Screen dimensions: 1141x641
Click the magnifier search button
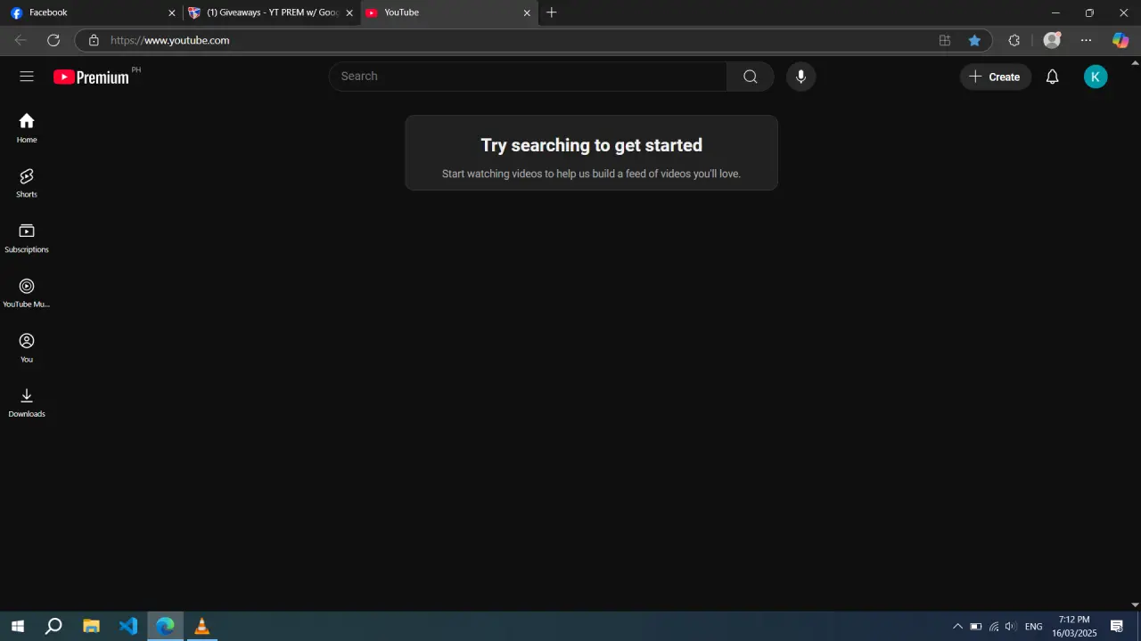click(751, 77)
